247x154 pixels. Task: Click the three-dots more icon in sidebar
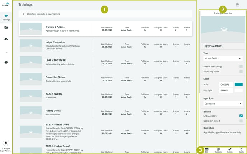click(x=6, y=52)
